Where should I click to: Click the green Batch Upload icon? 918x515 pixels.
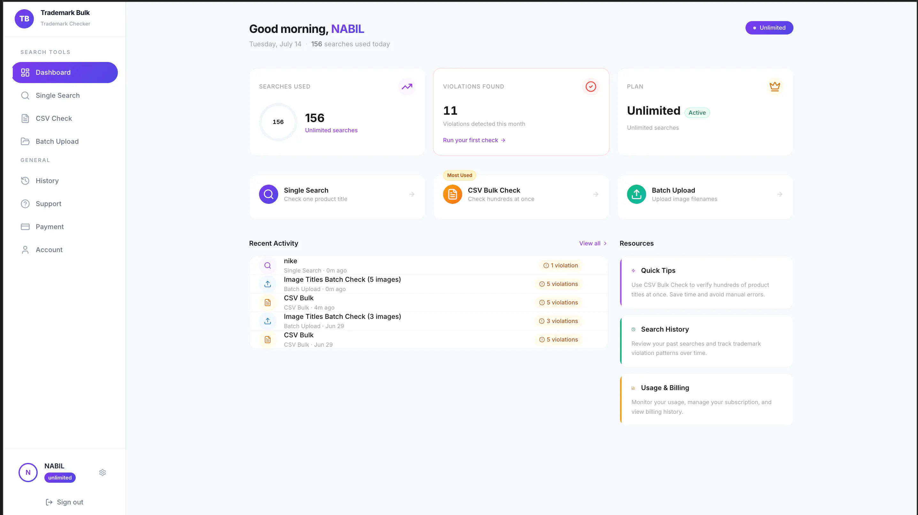pos(636,194)
